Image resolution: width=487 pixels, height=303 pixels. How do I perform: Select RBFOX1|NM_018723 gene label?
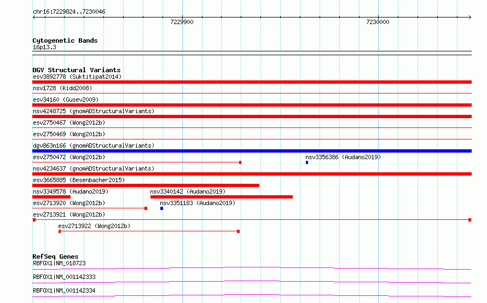(59, 263)
